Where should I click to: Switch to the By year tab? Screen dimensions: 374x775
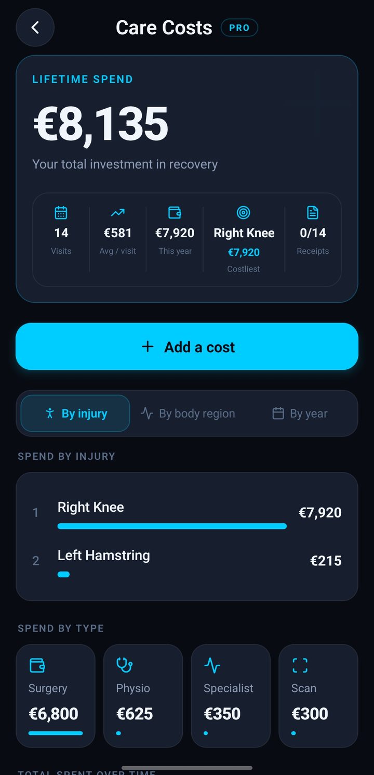click(x=300, y=414)
